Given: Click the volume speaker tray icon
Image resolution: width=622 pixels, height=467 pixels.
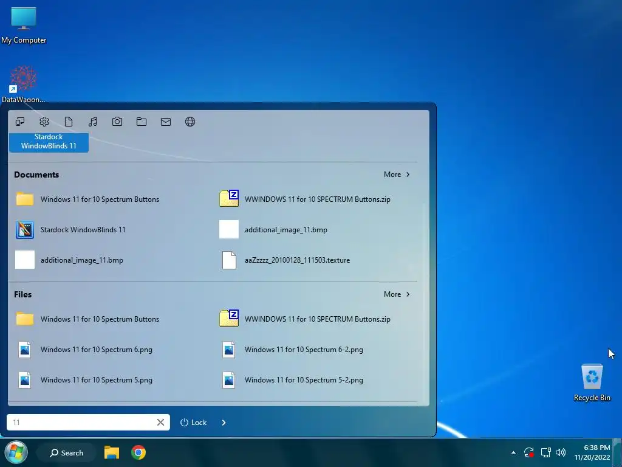Looking at the screenshot, I should 561,452.
